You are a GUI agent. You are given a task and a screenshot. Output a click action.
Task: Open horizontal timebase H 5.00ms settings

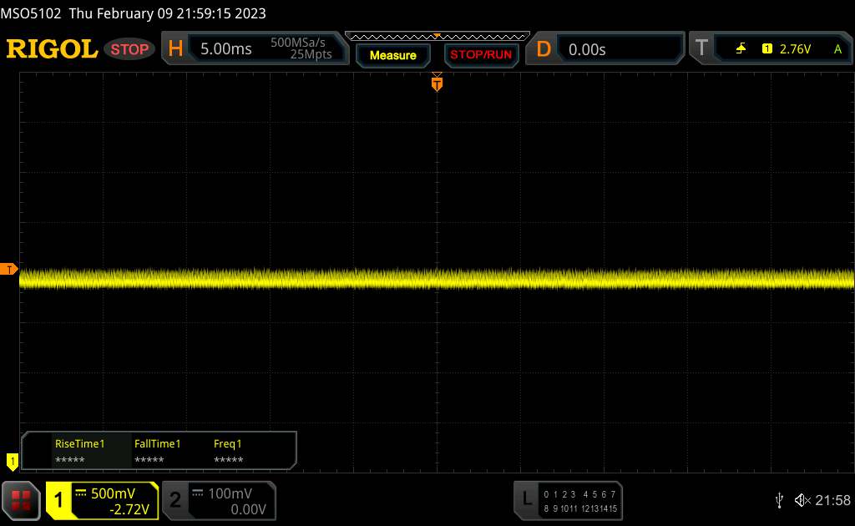click(255, 48)
